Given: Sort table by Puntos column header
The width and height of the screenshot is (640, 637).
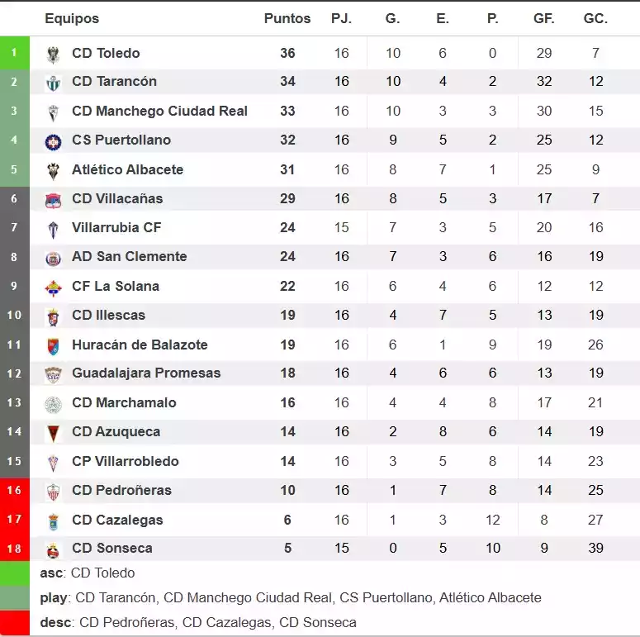Looking at the screenshot, I should [x=287, y=18].
